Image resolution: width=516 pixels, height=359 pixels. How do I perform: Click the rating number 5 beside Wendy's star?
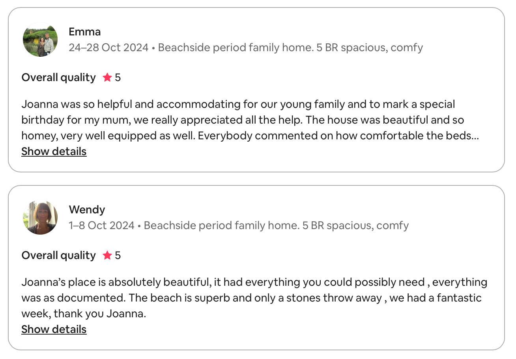(118, 255)
